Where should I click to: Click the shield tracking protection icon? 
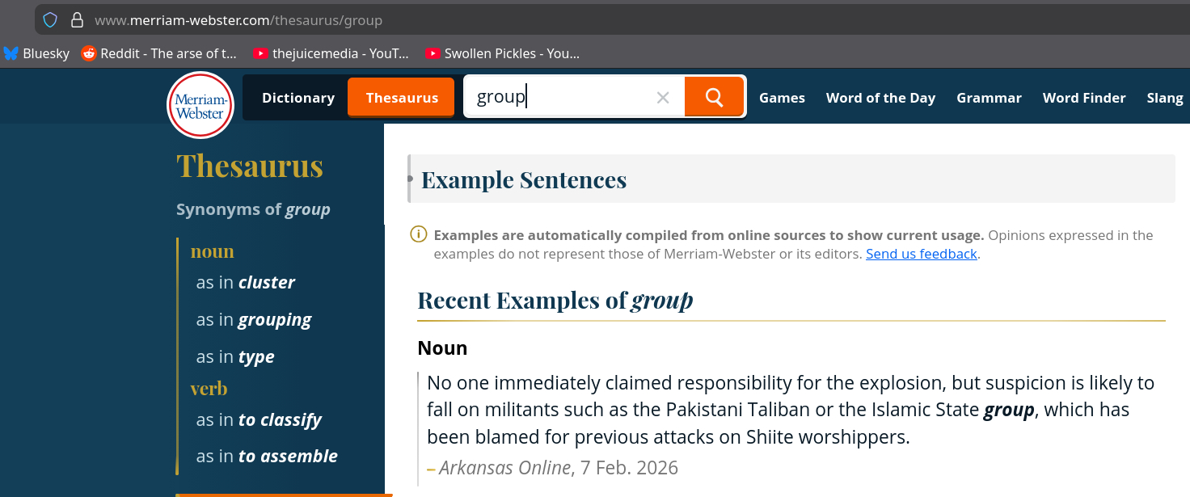[50, 20]
